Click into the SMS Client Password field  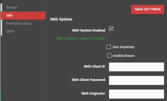click(x=136, y=80)
